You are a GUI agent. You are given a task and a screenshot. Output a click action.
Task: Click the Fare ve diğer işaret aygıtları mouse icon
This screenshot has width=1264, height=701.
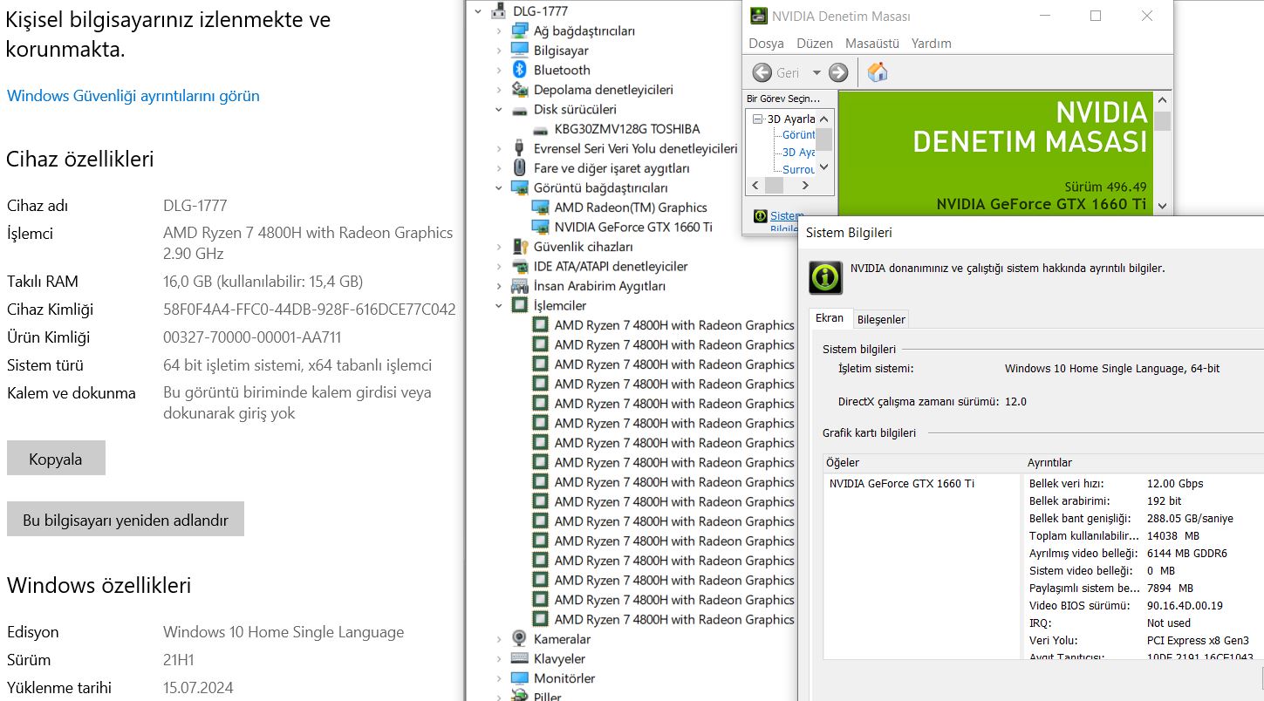[x=520, y=167]
